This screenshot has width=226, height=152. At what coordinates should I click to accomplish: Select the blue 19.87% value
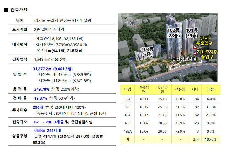(40, 98)
